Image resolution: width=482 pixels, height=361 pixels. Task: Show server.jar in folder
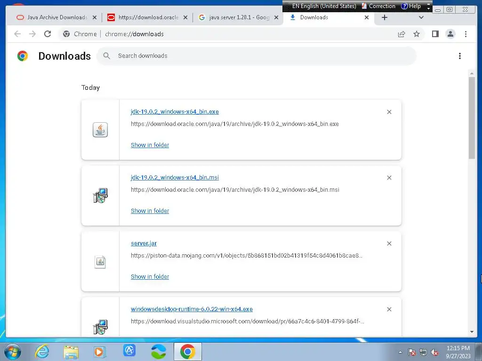pyautogui.click(x=150, y=276)
